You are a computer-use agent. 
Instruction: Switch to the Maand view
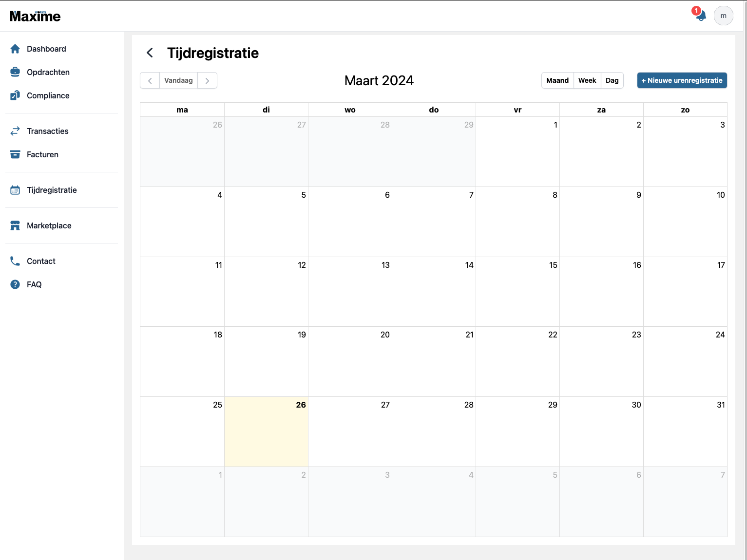click(557, 80)
